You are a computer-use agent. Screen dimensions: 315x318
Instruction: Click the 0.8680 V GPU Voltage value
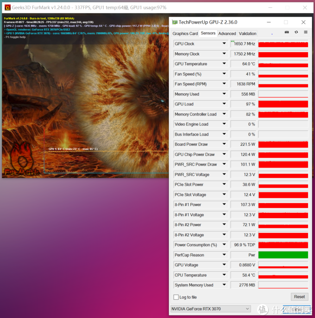[243, 265]
